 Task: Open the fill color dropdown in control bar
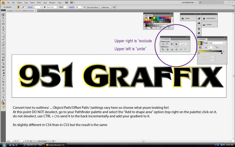[20, 7]
